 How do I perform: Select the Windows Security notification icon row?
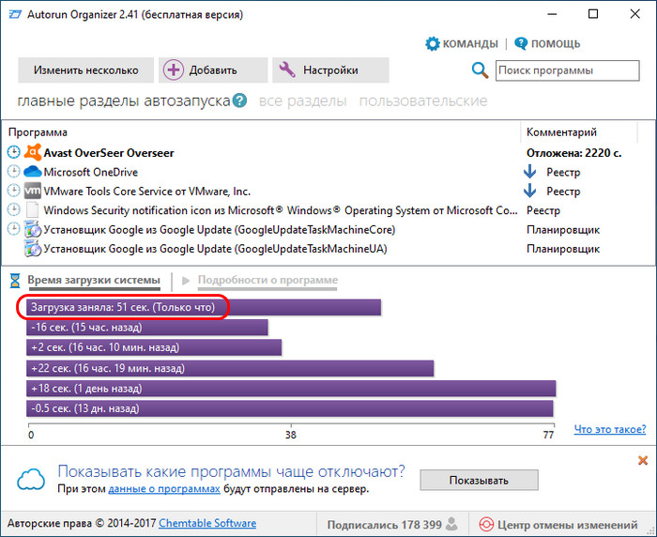click(x=281, y=210)
